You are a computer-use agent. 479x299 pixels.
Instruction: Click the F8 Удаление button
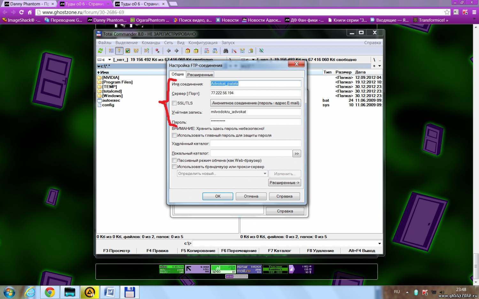[321, 250]
